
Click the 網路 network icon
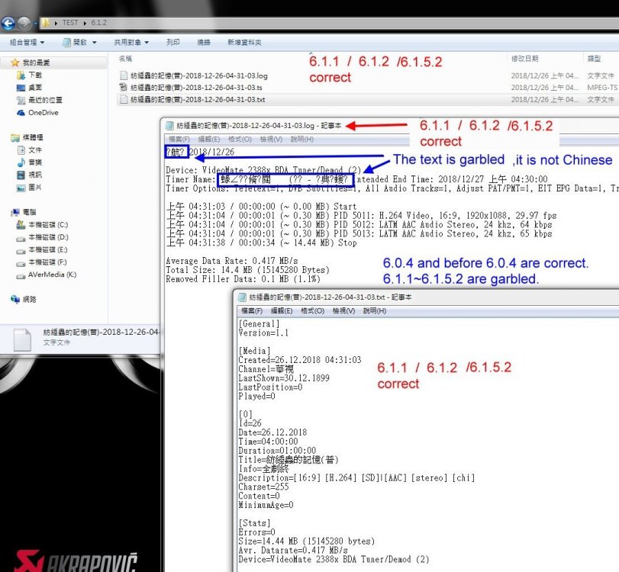15,300
